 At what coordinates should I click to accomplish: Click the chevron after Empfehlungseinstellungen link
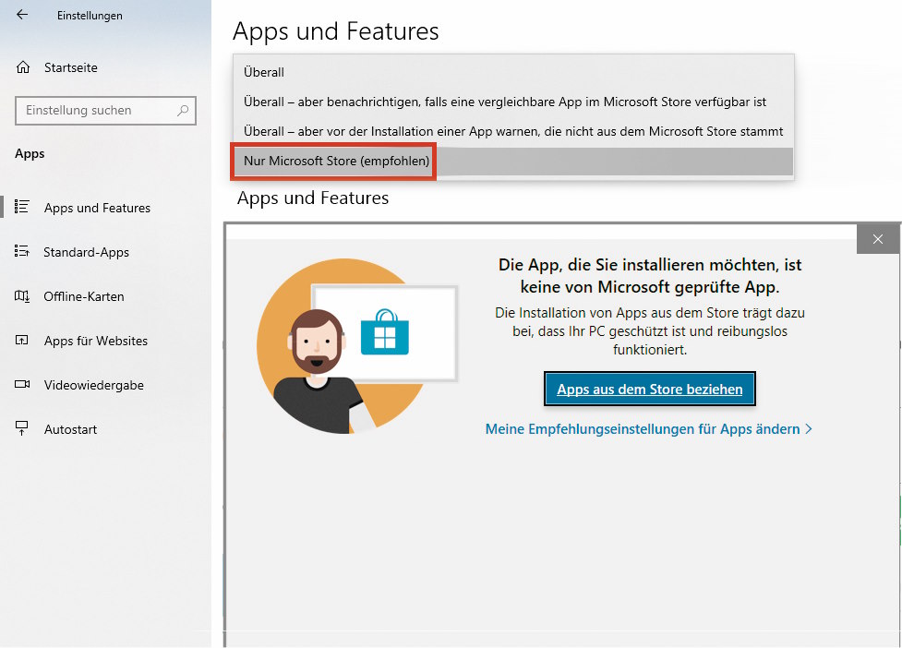[x=809, y=428]
